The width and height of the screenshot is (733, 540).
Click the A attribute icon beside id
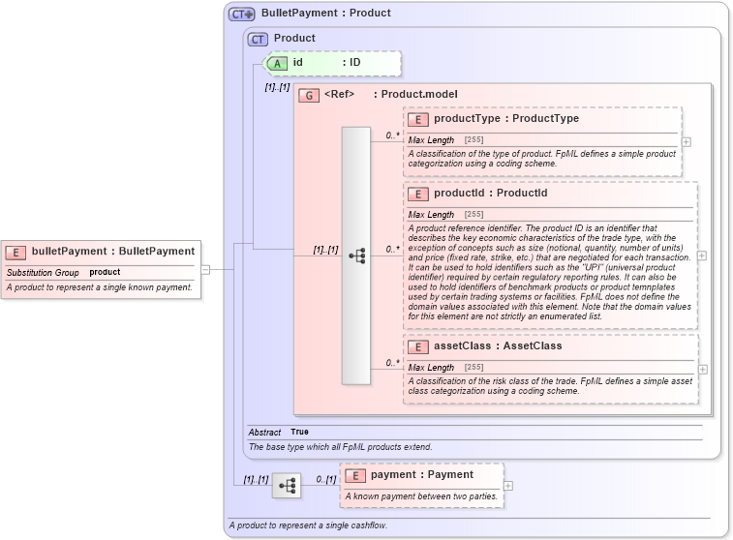(275, 64)
